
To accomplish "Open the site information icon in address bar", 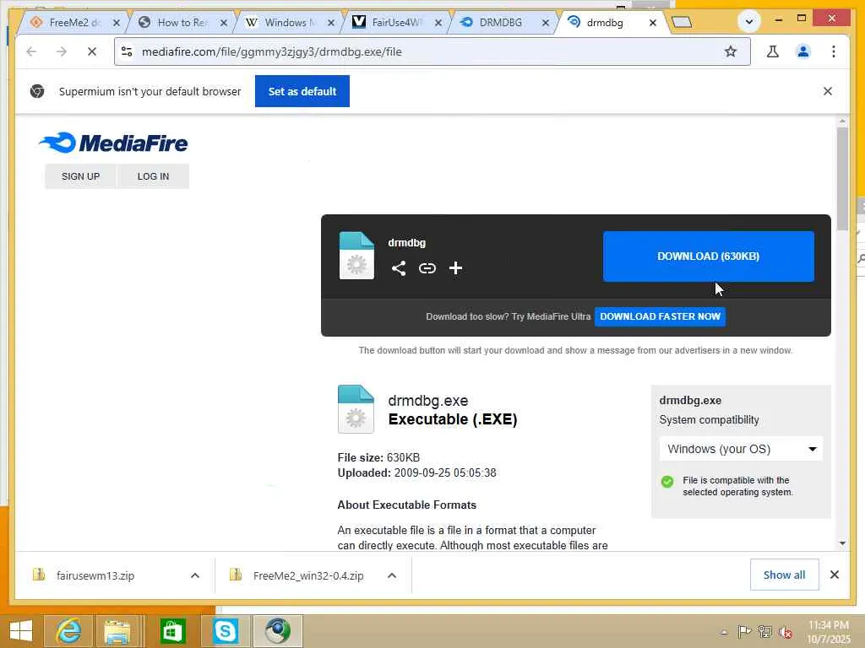I will click(x=127, y=51).
